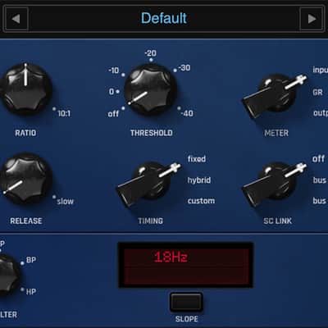The image size is (328, 328).
Task: Set threshold to -30 mark
Action: click(184, 67)
